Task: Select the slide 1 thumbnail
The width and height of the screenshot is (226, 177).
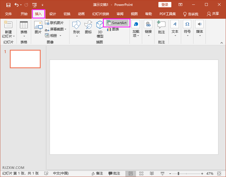Action: coord(25,59)
